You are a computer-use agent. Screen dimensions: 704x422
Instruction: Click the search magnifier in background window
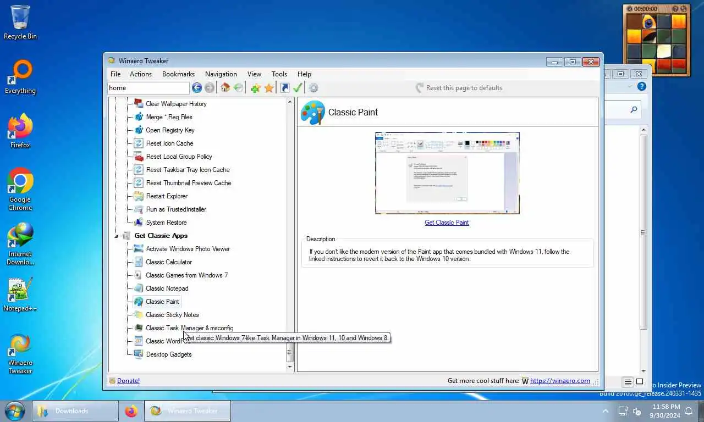point(634,110)
